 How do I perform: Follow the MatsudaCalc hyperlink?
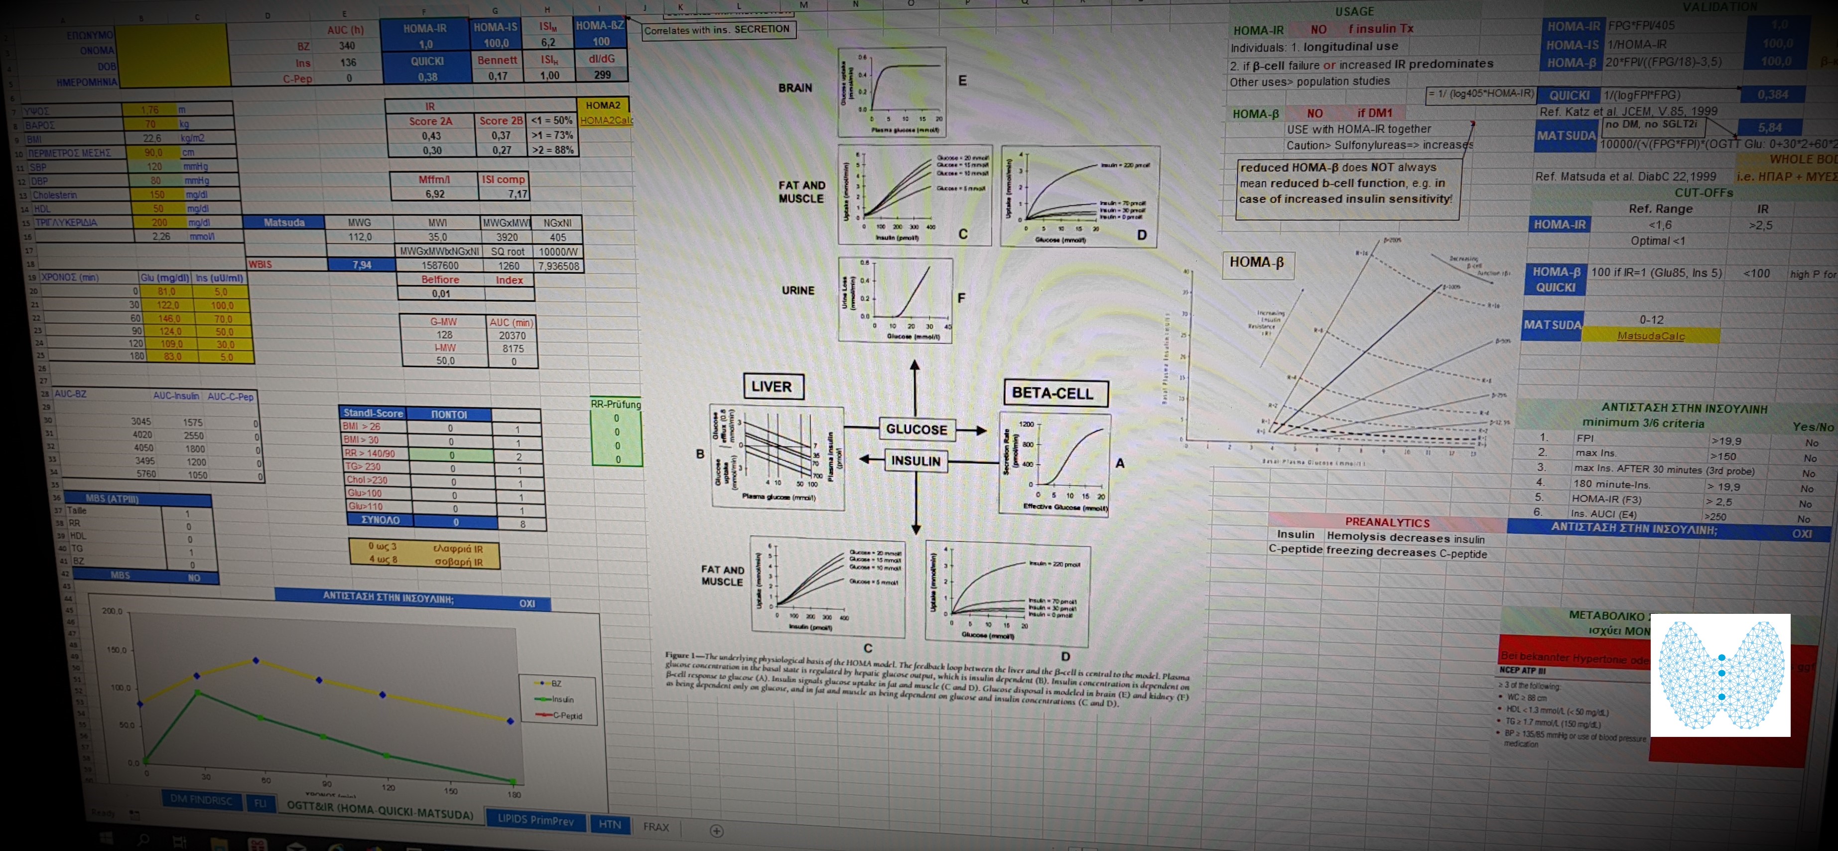click(1650, 335)
